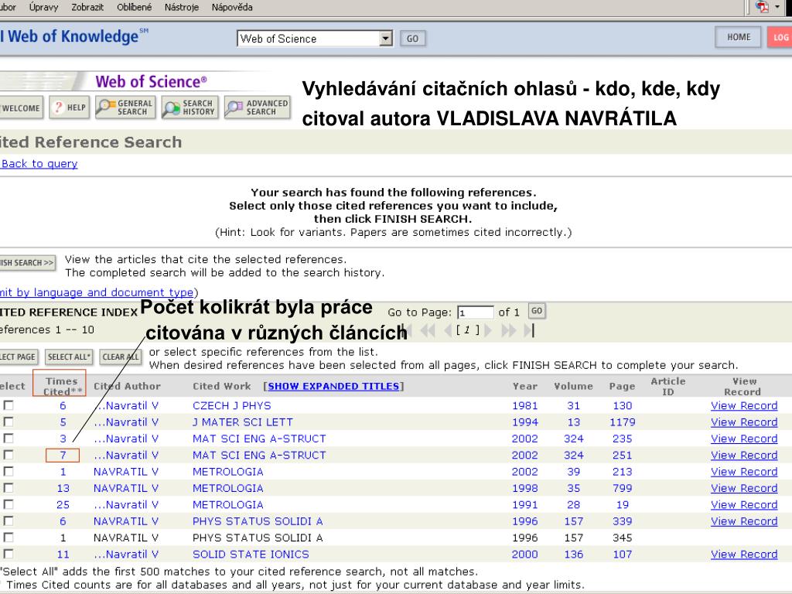This screenshot has height=594, width=792.
Task: Click into the Go to Page field
Action: point(475,312)
